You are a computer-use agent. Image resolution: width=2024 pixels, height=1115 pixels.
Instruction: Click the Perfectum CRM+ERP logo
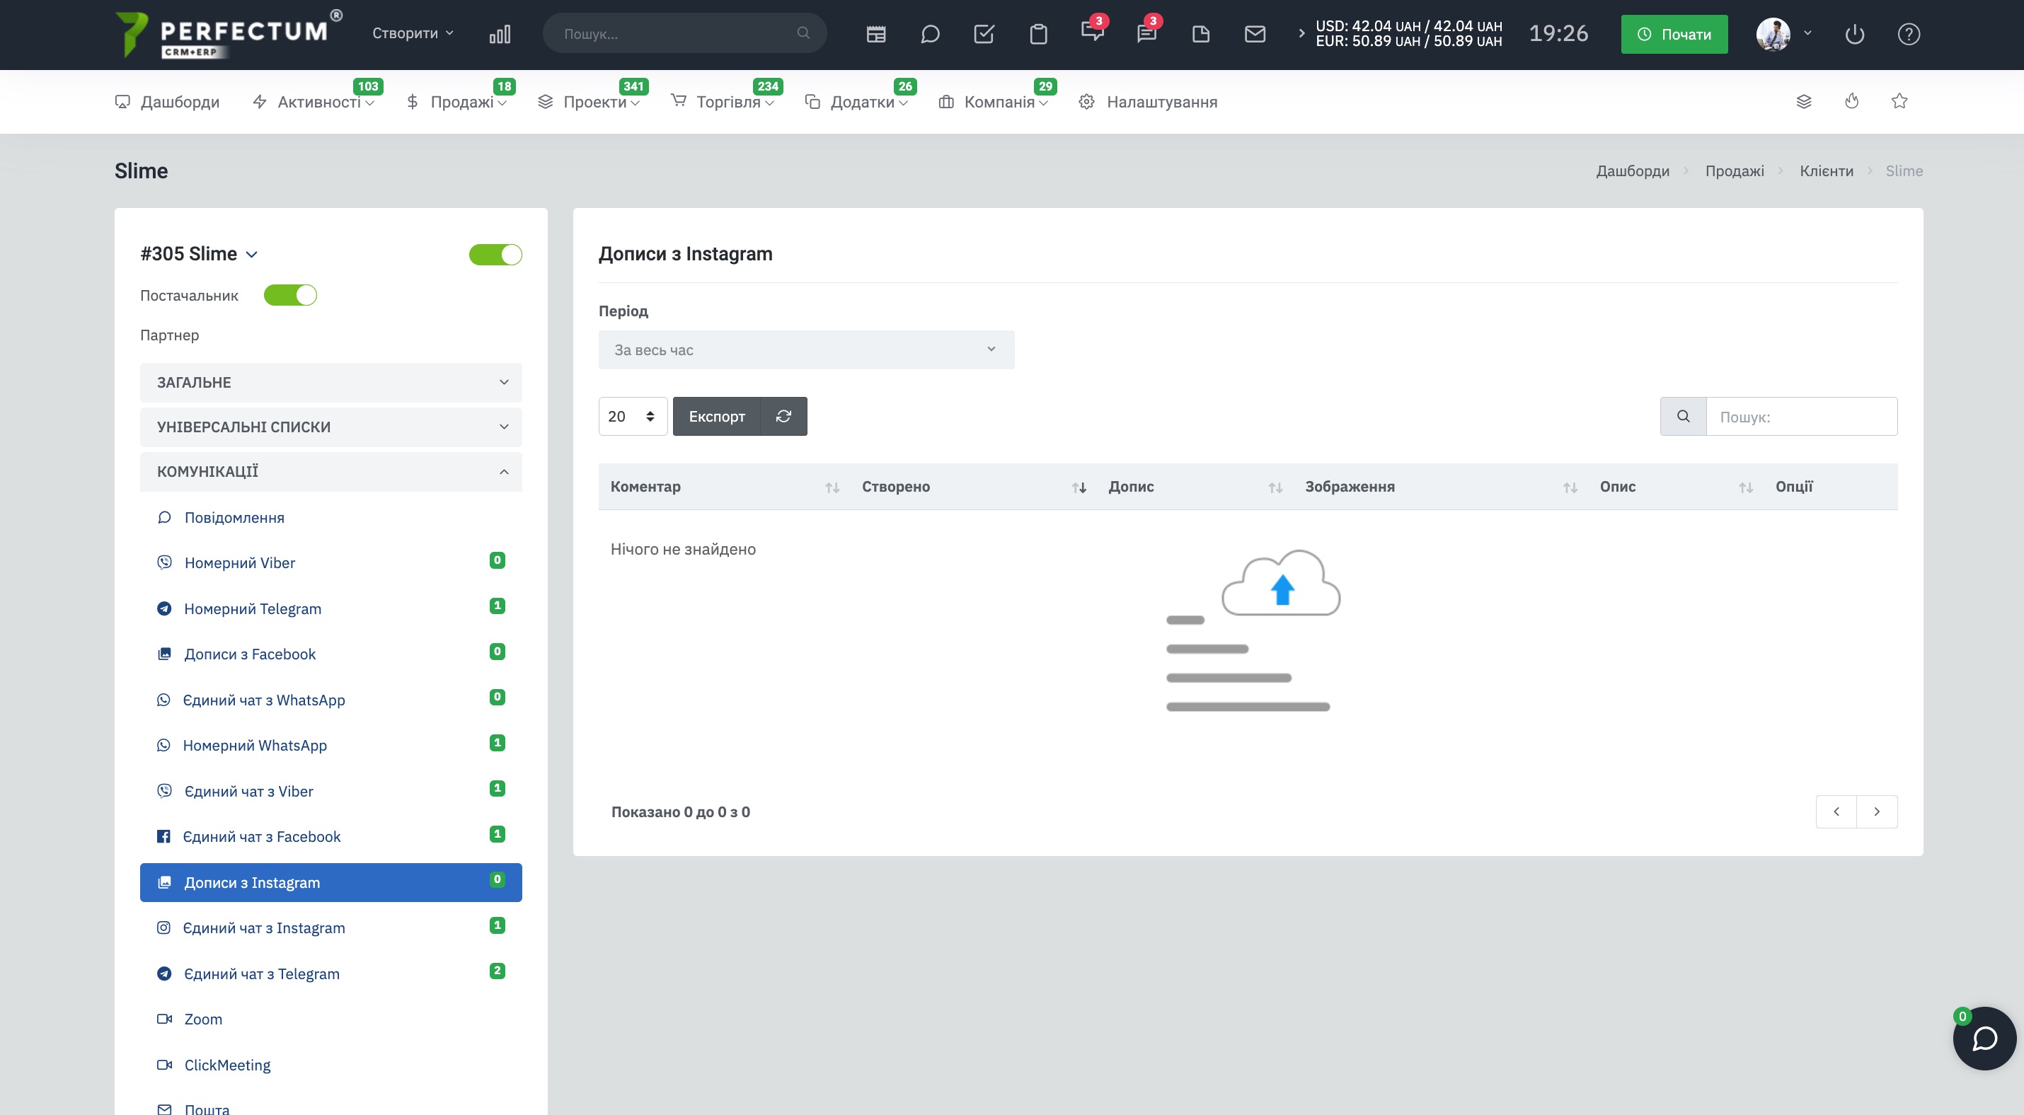[229, 35]
